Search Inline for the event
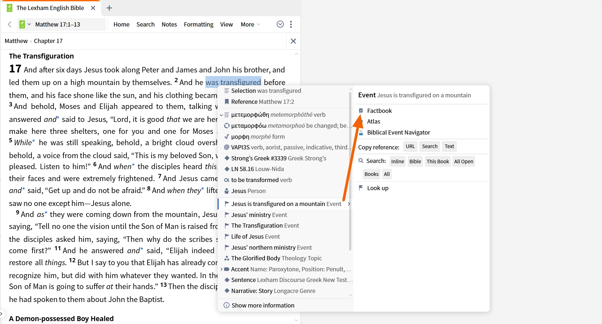This screenshot has height=324, width=602. [x=397, y=161]
